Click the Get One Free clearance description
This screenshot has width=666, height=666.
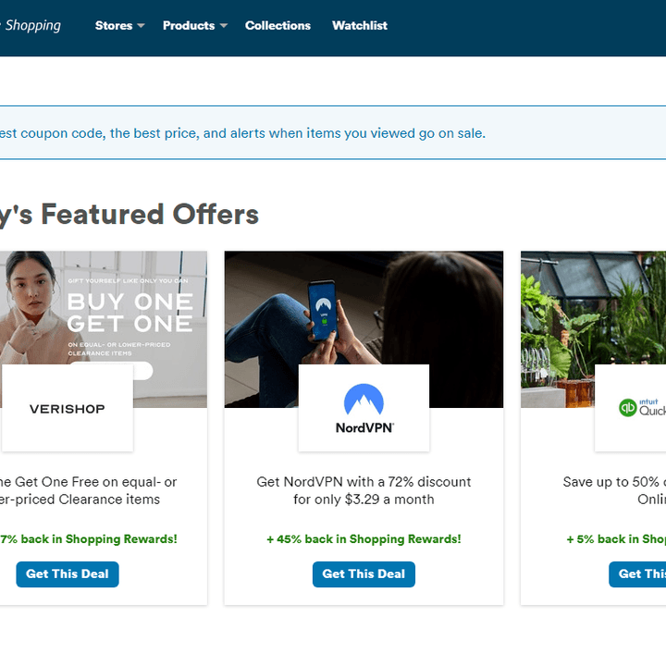(x=88, y=490)
